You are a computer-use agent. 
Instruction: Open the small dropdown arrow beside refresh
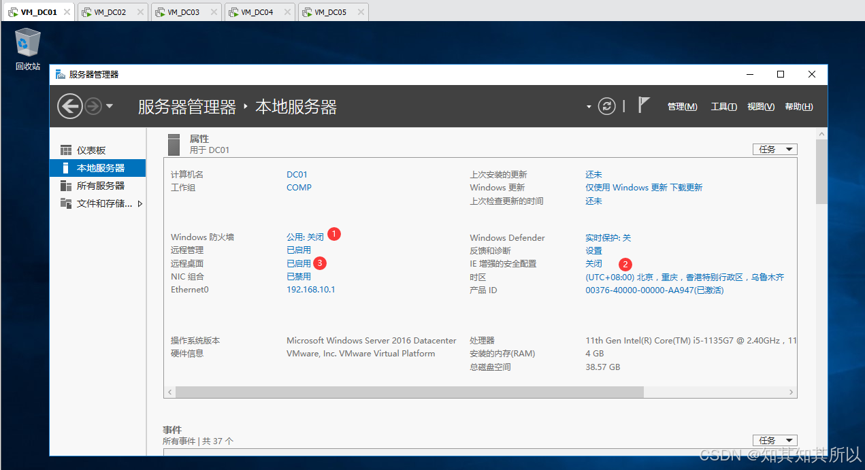tap(589, 107)
